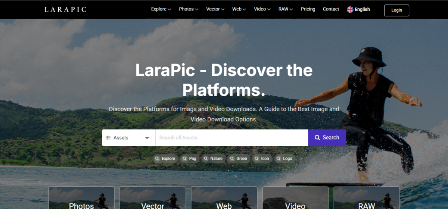
Task: Click the LaraPic logo in header
Action: pos(65,9)
